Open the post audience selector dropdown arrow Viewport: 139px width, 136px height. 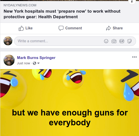[x=38, y=63]
